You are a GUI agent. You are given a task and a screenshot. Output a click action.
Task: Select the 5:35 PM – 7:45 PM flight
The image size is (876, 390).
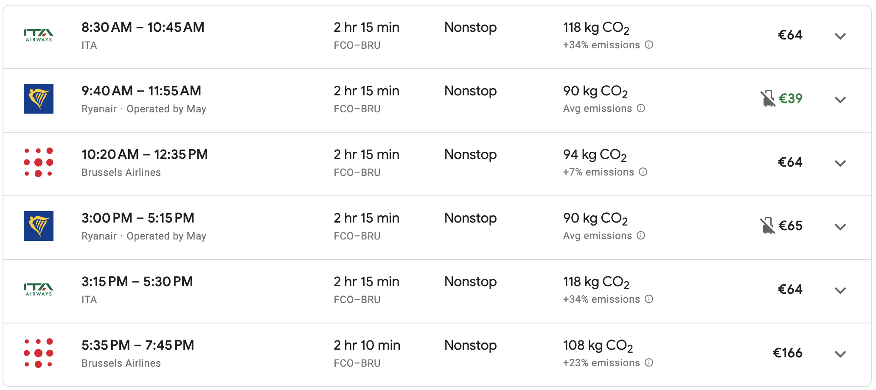pyautogui.click(x=138, y=345)
